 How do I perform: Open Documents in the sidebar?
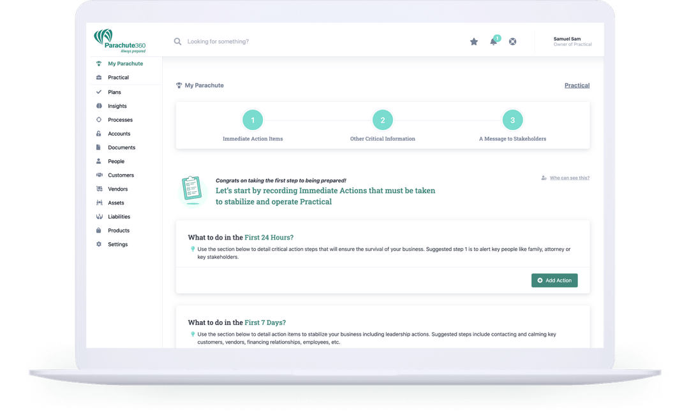122,147
